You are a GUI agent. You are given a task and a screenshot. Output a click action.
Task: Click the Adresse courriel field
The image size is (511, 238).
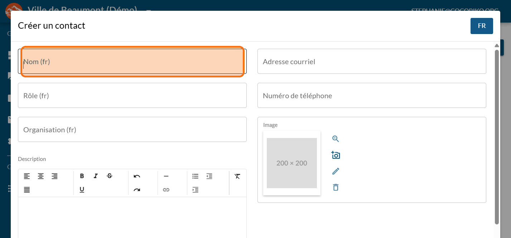coord(372,62)
